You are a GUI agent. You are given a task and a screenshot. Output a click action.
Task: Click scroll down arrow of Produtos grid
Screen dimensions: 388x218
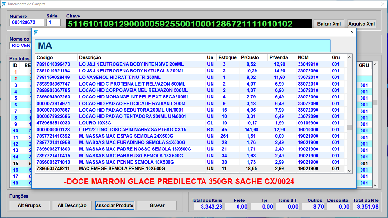tap(375, 185)
